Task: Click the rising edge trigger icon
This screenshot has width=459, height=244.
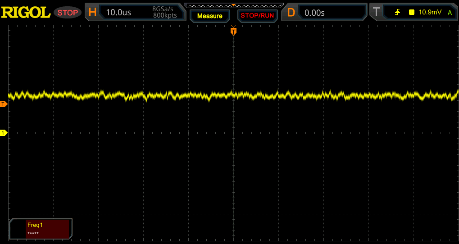Action: (x=398, y=12)
